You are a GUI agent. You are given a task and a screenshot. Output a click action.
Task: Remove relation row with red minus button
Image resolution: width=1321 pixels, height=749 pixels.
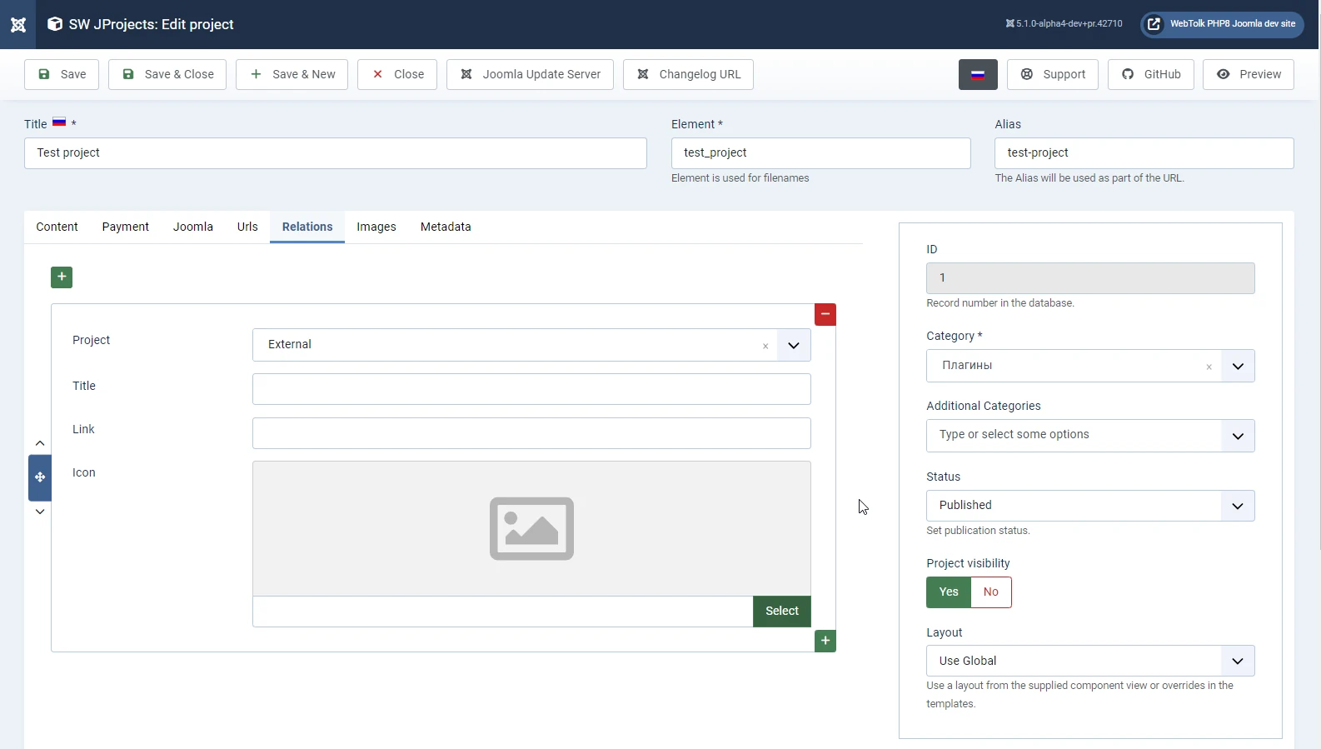(x=825, y=314)
